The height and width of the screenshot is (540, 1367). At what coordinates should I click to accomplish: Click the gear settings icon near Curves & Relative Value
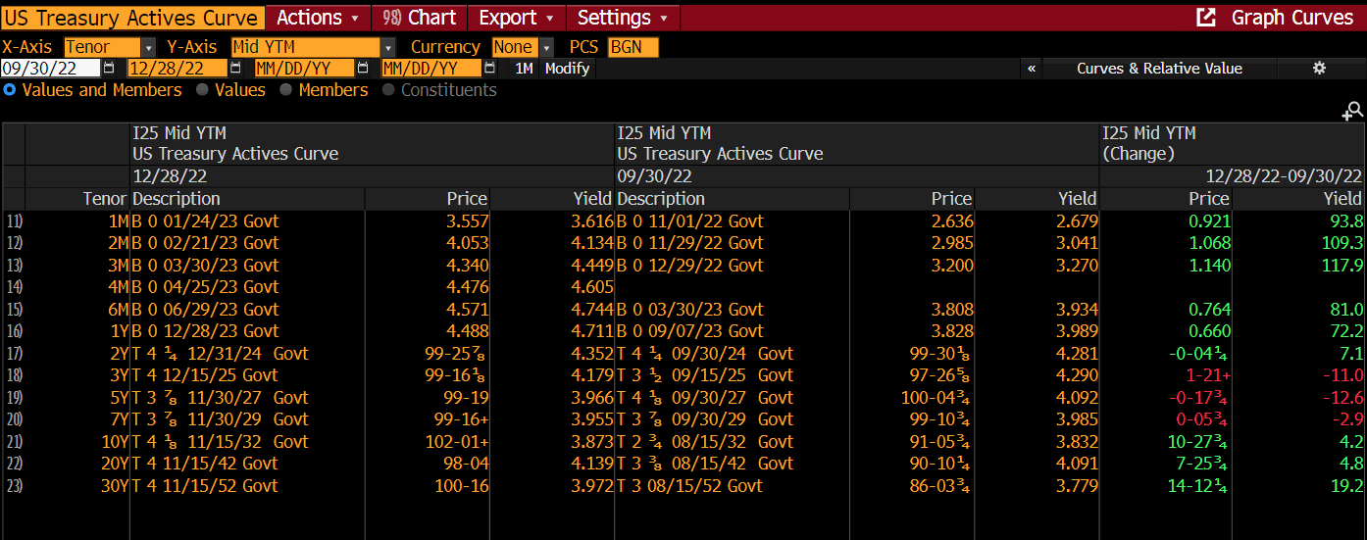pyautogui.click(x=1319, y=68)
